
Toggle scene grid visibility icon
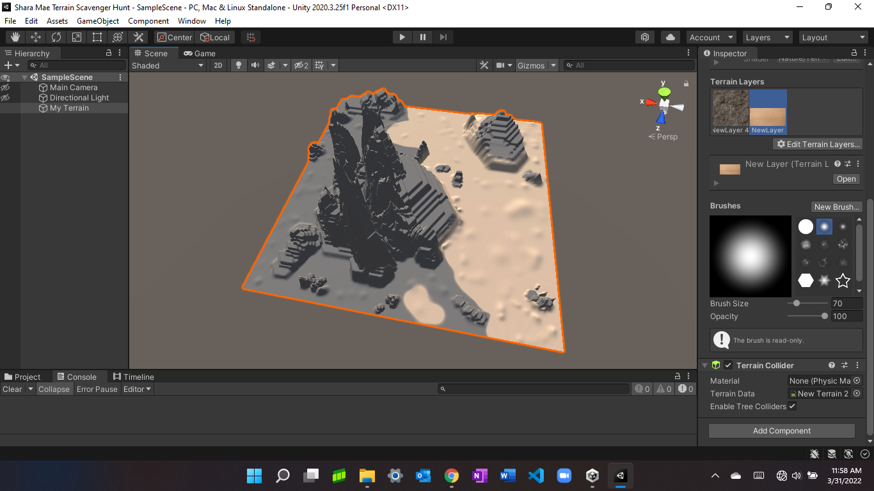tap(319, 65)
